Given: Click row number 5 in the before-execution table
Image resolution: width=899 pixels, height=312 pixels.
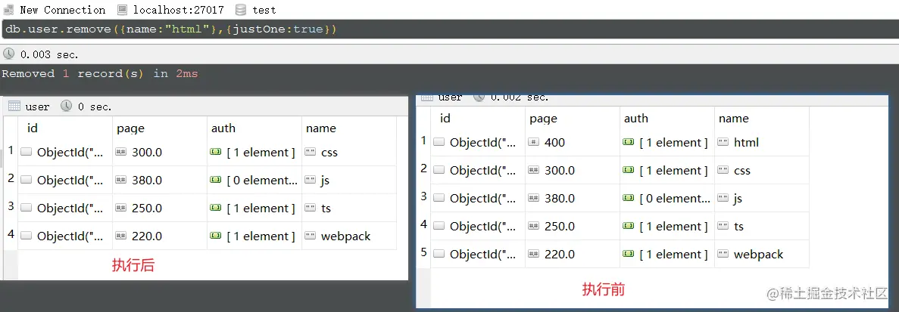Looking at the screenshot, I should [x=423, y=252].
